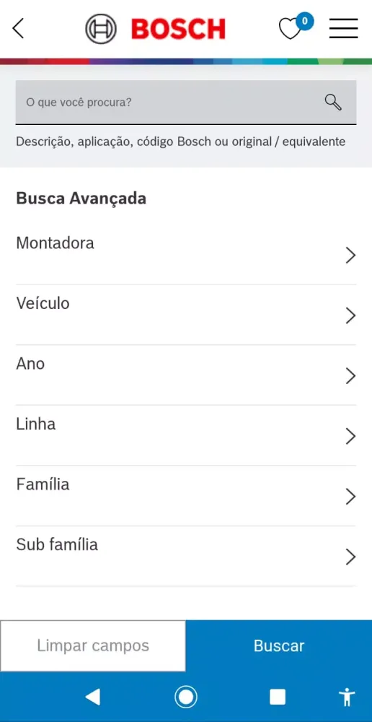Click the Limpar campos button
372x722 pixels.
(x=93, y=645)
